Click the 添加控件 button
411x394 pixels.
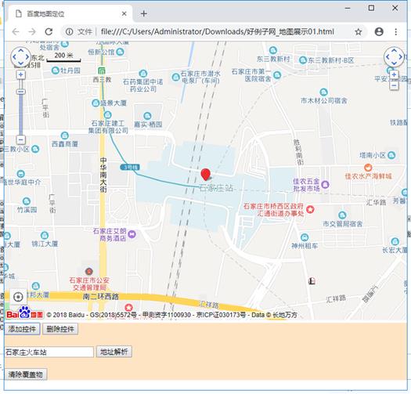22,329
